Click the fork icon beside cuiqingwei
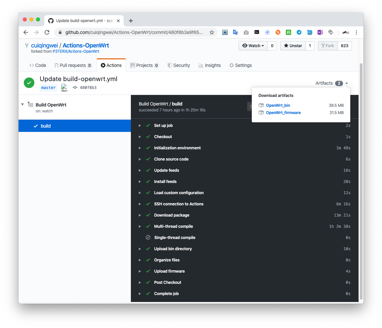This screenshot has width=382, height=328. click(26, 45)
